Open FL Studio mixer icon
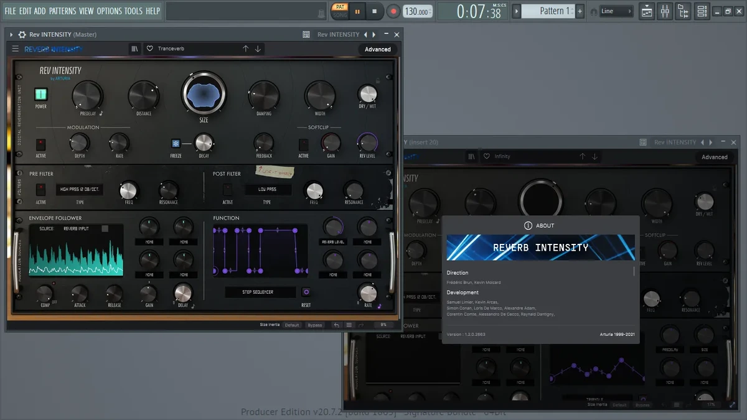Image resolution: width=747 pixels, height=420 pixels. tap(665, 11)
